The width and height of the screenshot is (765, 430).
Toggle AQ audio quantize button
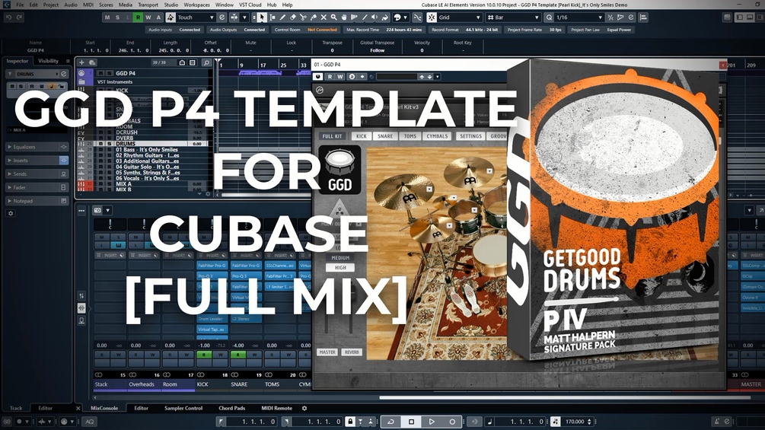coord(90,422)
